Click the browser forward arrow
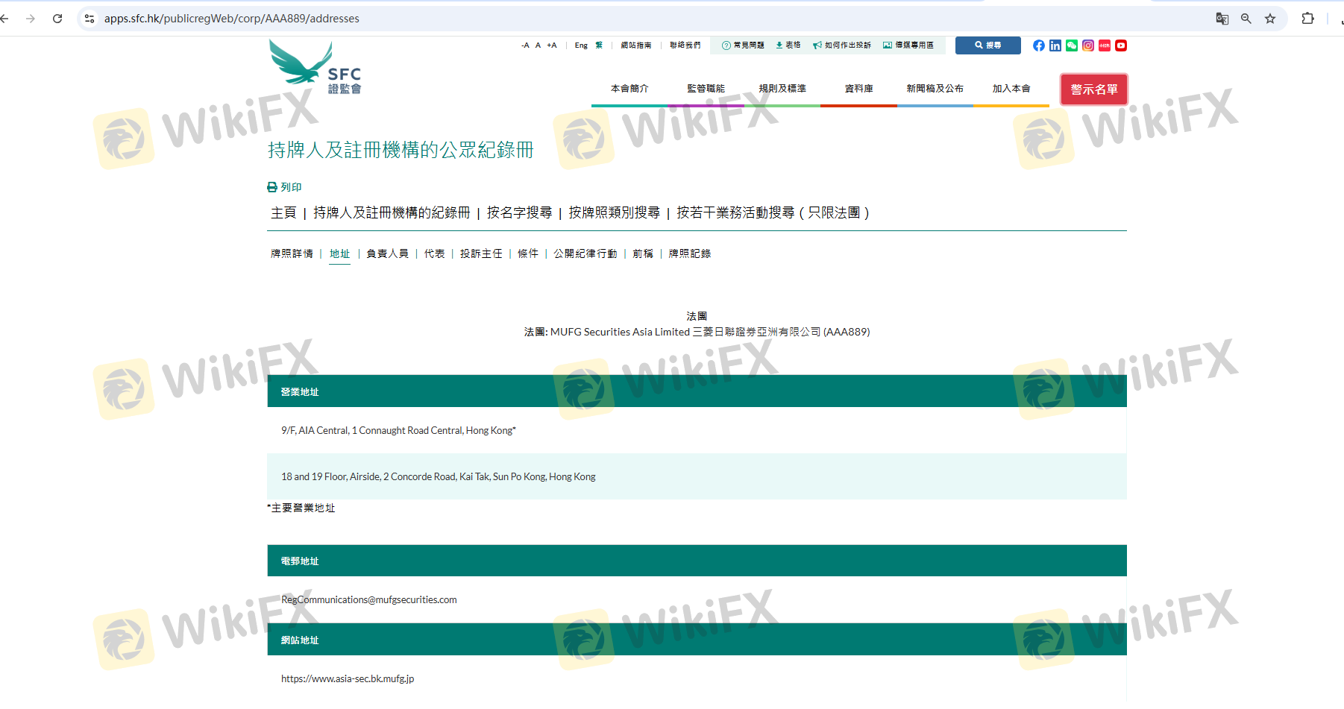This screenshot has height=709, width=1344. (x=31, y=19)
